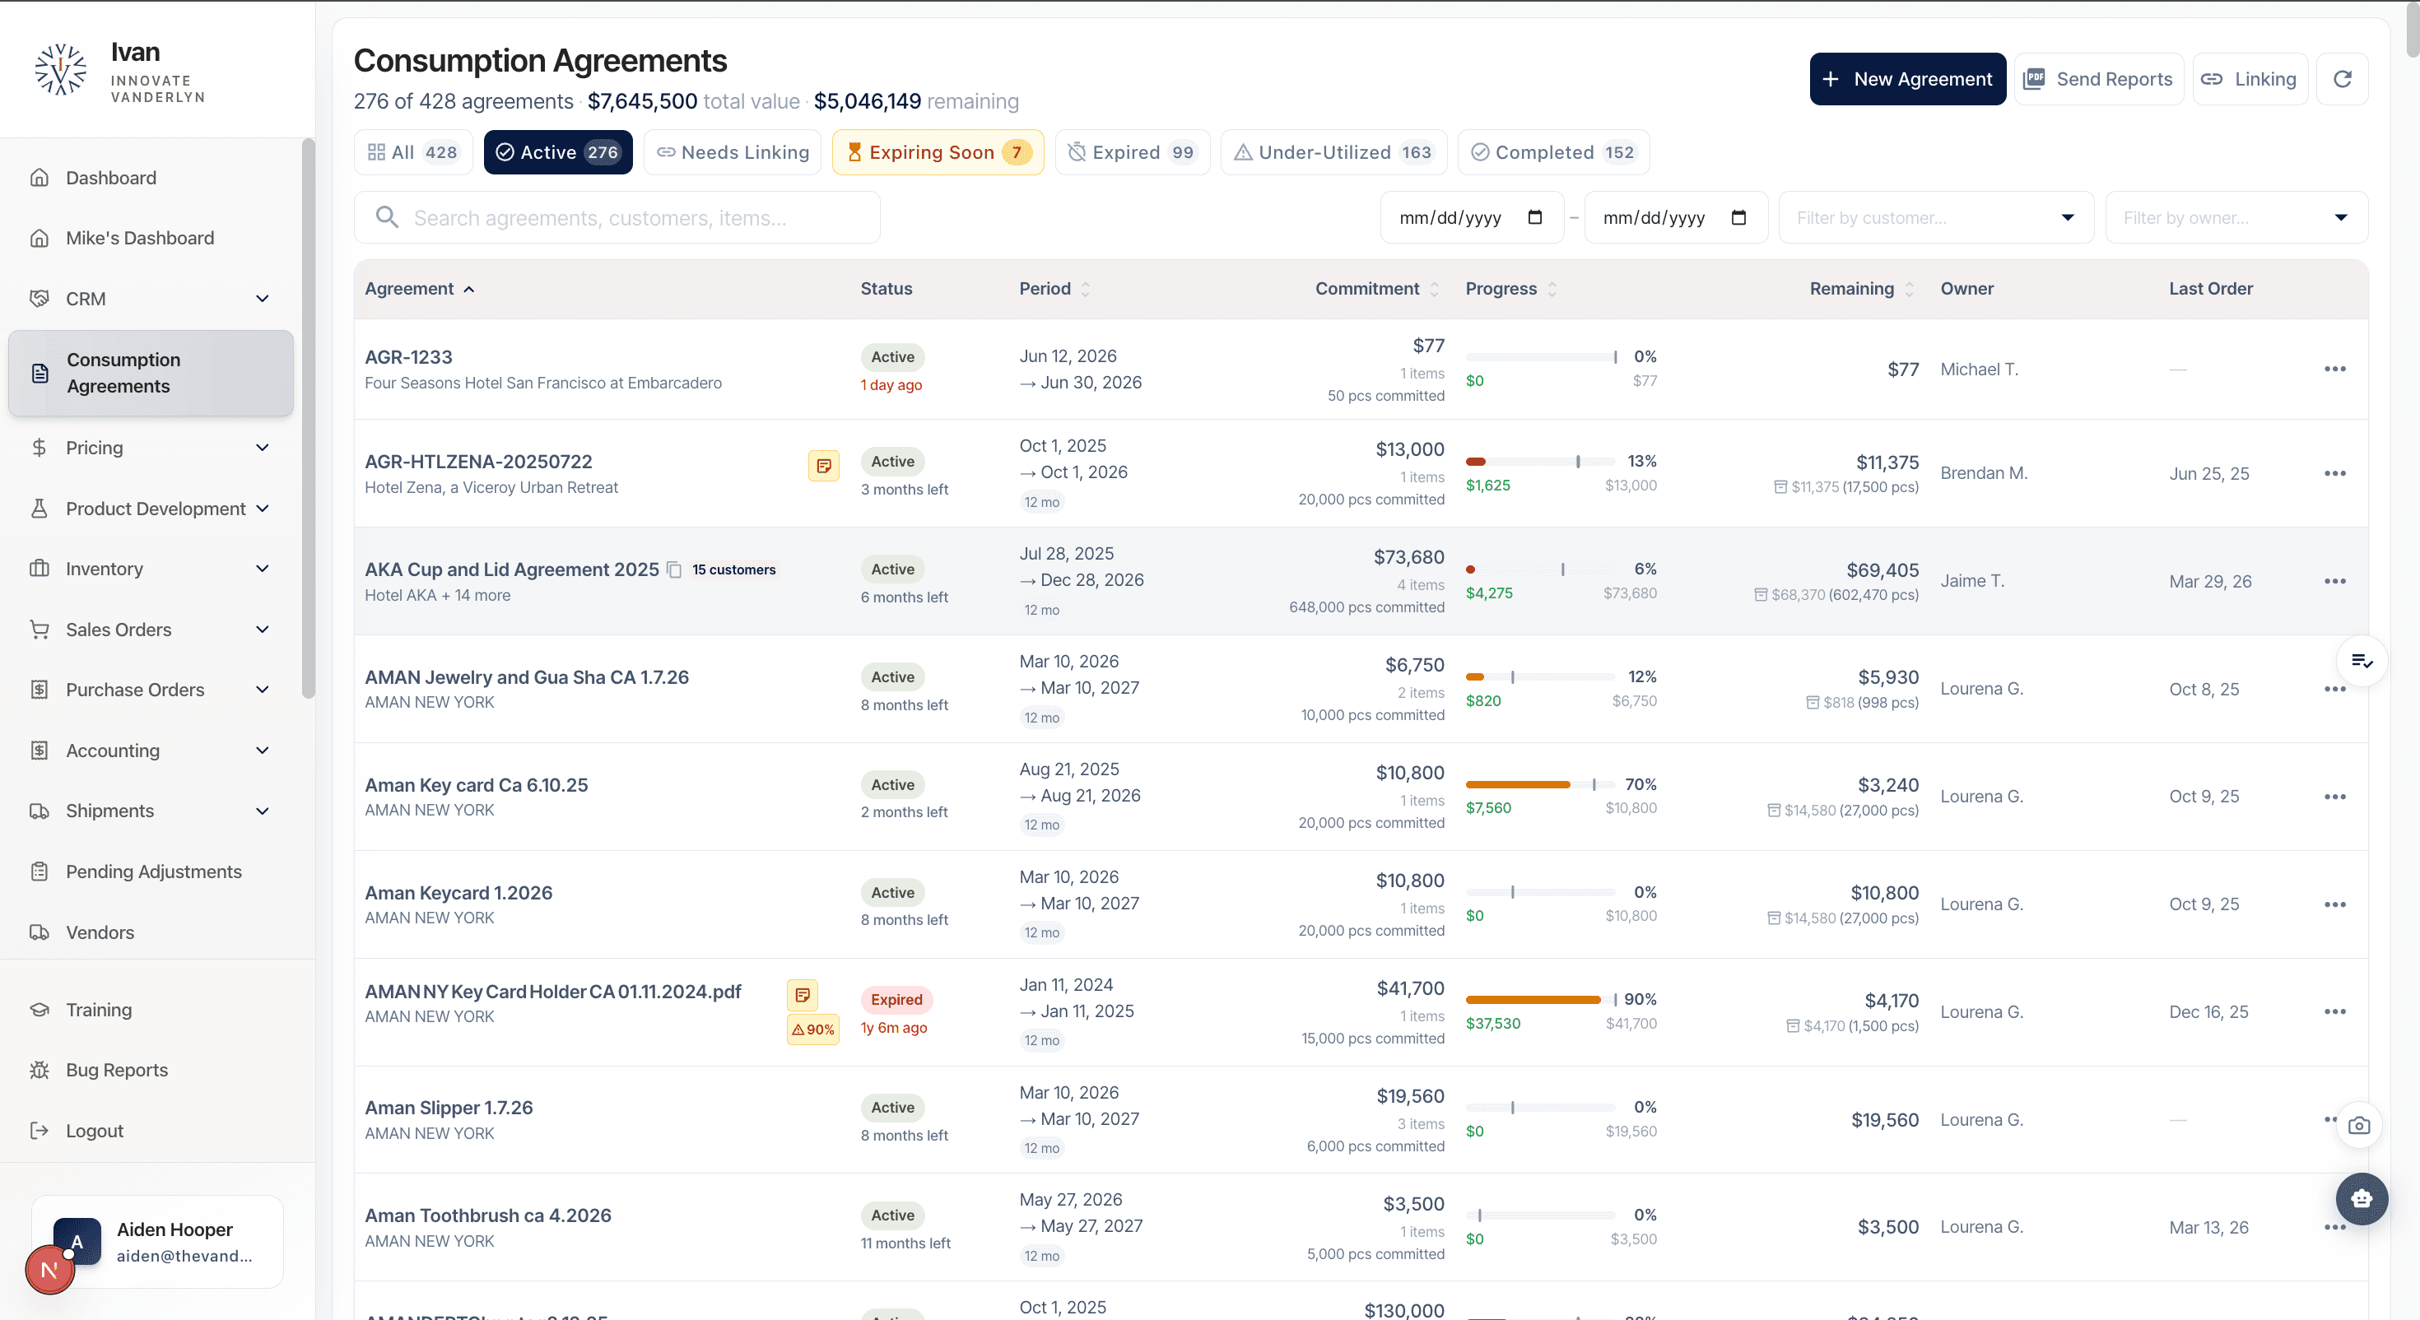Select the Expired 99 filter tab
Screen dimensions: 2420x1320
[x=1132, y=152]
